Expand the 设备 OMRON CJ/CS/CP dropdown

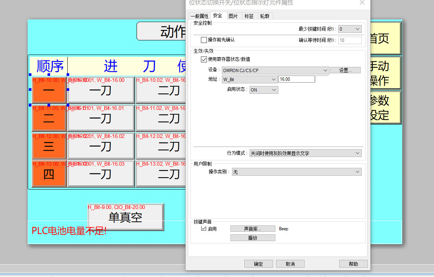point(275,70)
